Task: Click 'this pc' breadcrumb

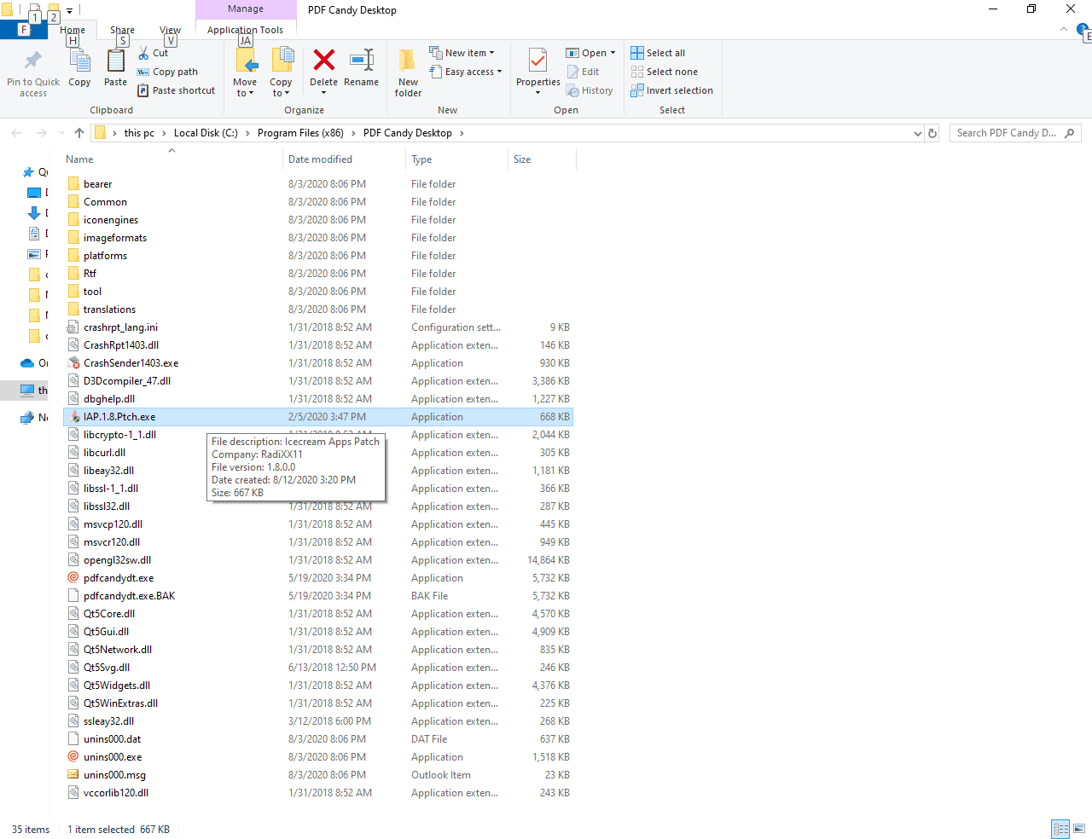Action: (x=139, y=133)
